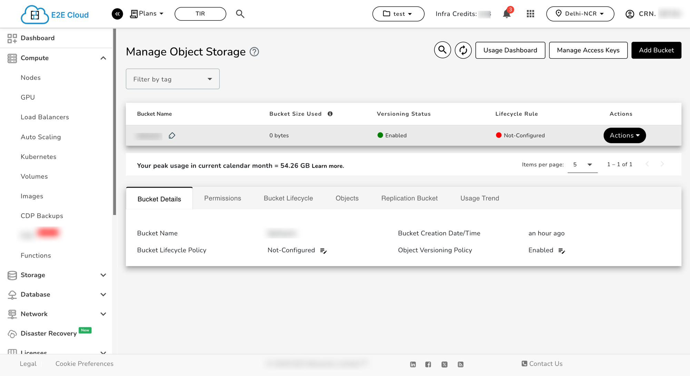690x376 pixels.
Task: Open the Usage Dashboard
Action: (x=510, y=50)
